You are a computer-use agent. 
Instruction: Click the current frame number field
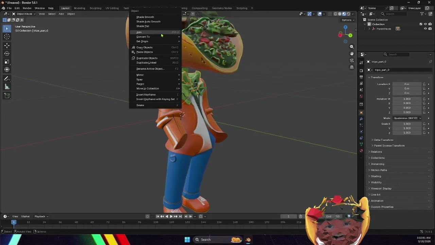[x=289, y=216]
